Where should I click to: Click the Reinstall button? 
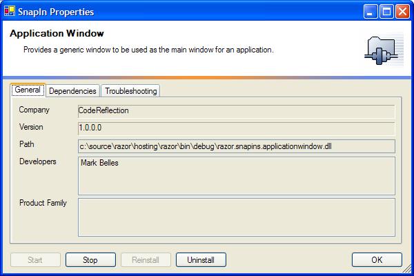pos(146,260)
